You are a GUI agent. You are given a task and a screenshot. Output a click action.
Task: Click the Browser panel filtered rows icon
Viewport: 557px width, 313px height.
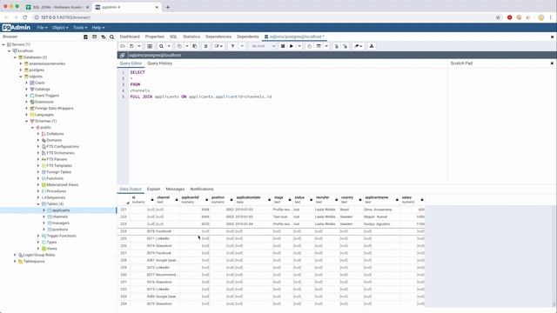(104, 37)
